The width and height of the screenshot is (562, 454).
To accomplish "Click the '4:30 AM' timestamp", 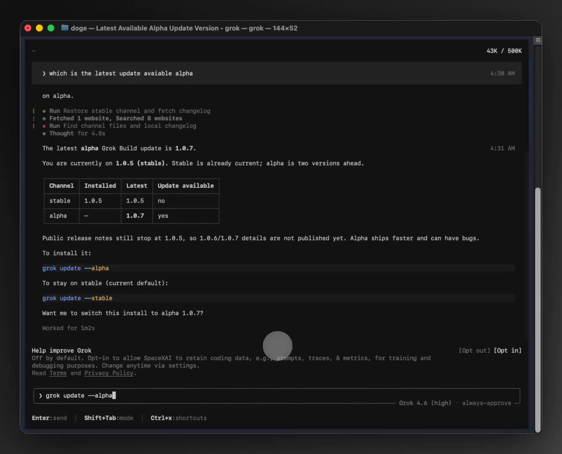I will tap(503, 73).
